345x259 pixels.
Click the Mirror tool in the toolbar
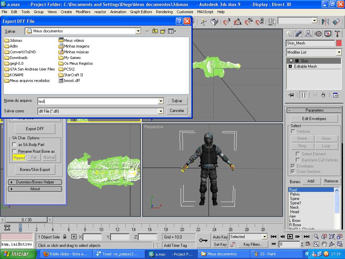pos(325,22)
